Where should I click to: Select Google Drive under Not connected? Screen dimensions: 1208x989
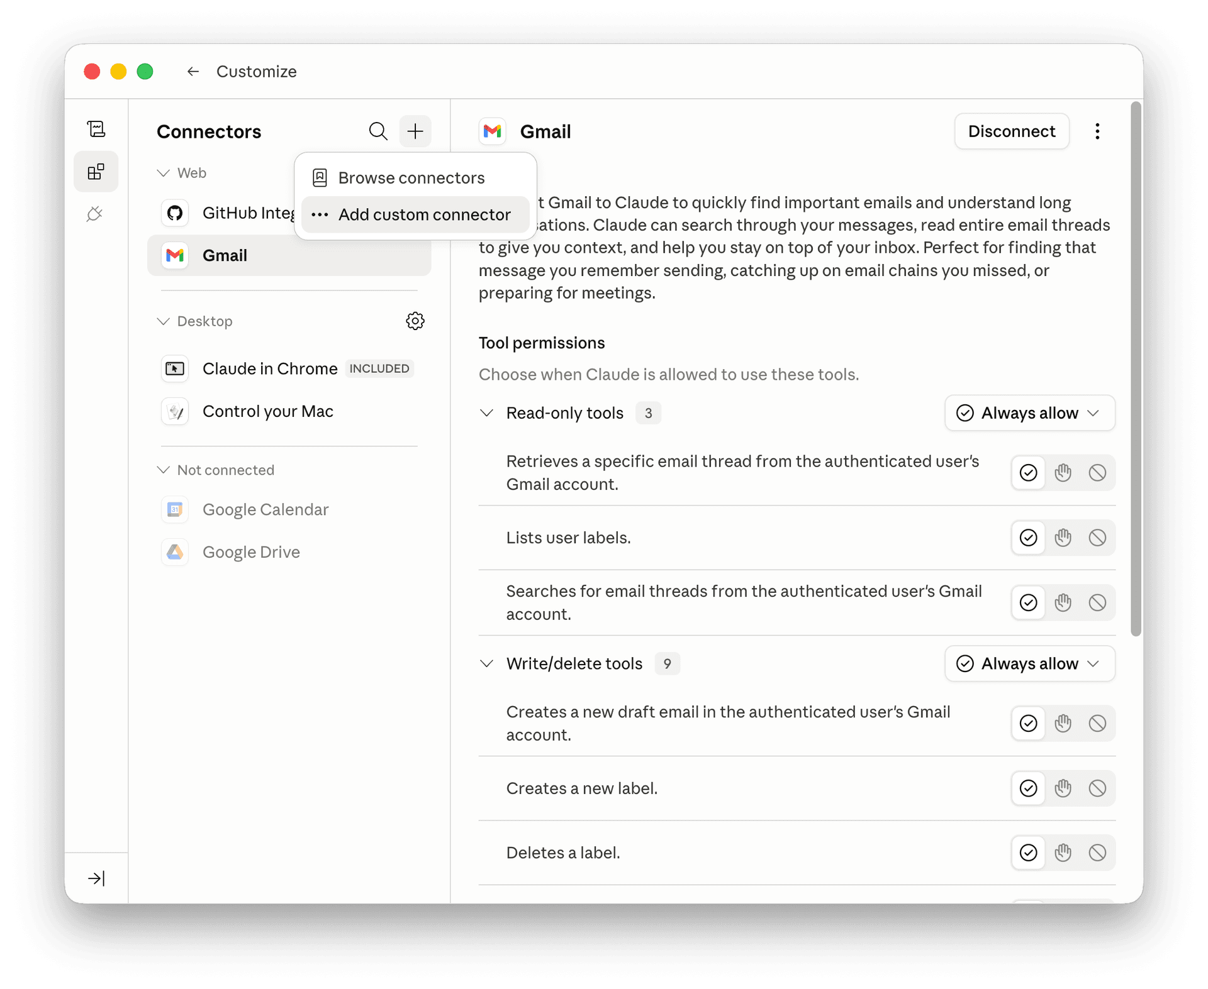tap(289, 552)
